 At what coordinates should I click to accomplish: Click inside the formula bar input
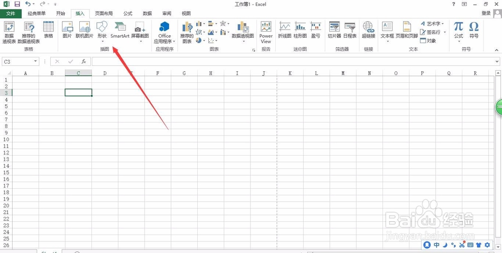pyautogui.click(x=293, y=61)
